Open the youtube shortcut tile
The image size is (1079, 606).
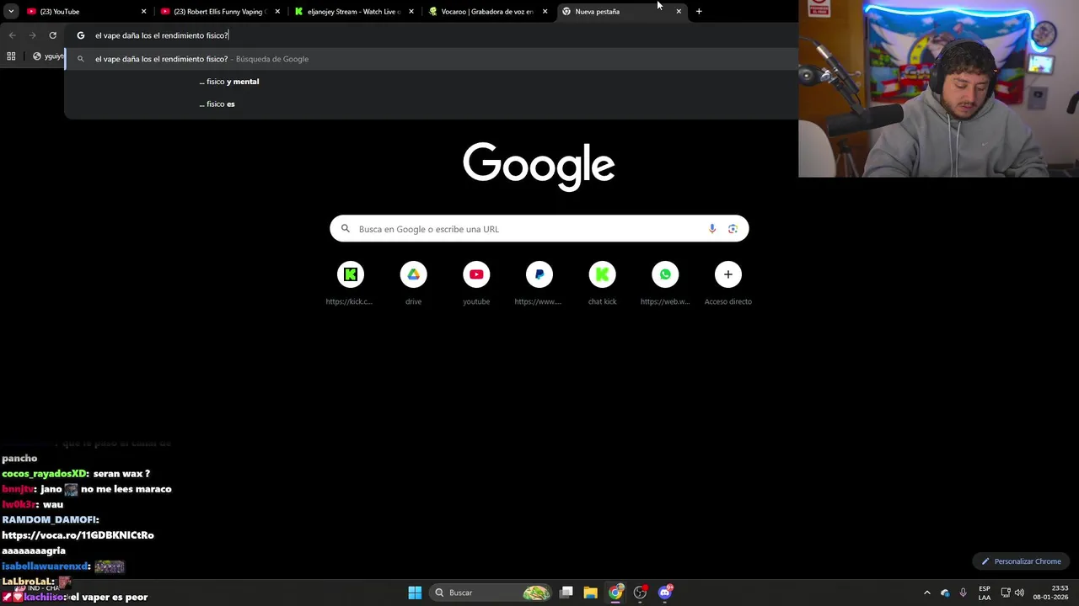coord(476,284)
